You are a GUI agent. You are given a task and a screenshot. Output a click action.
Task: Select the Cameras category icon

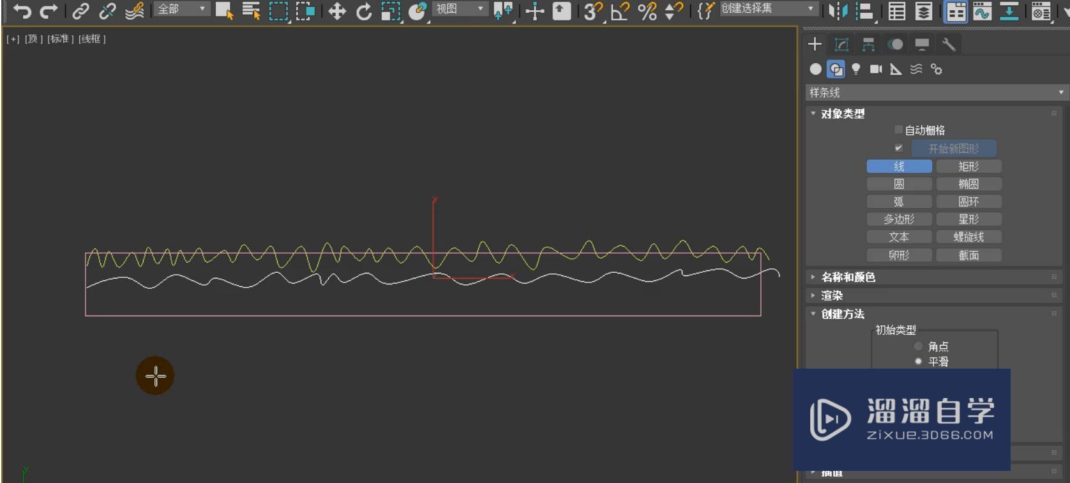pyautogui.click(x=876, y=69)
